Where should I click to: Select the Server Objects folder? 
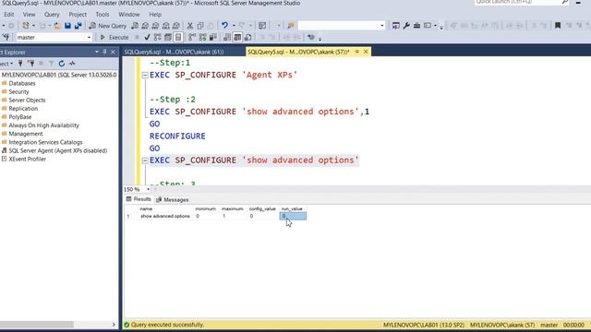(x=27, y=101)
